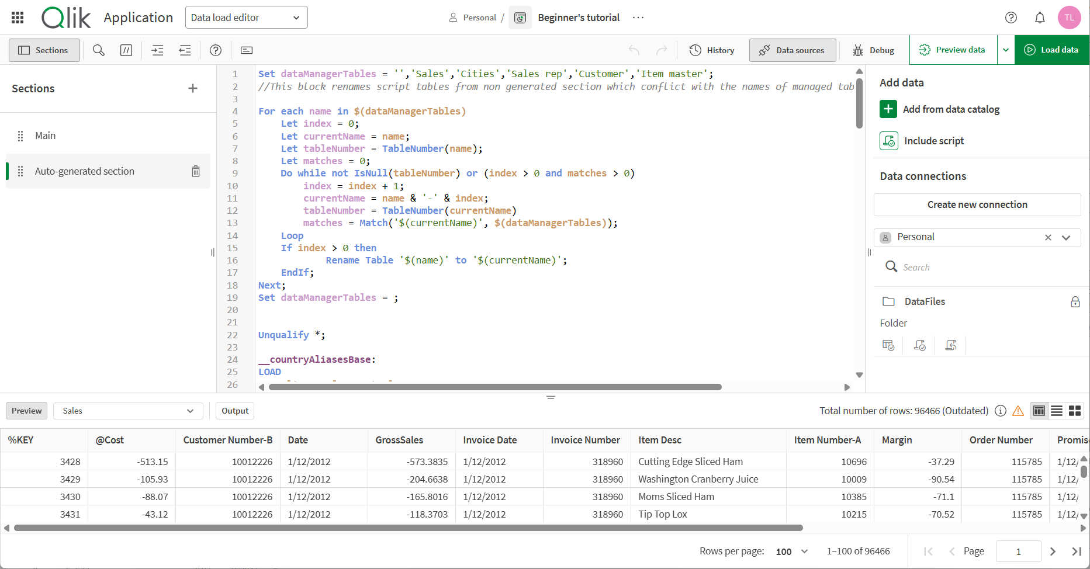Click Add from data catalog label
This screenshot has width=1090, height=569.
pyautogui.click(x=951, y=109)
